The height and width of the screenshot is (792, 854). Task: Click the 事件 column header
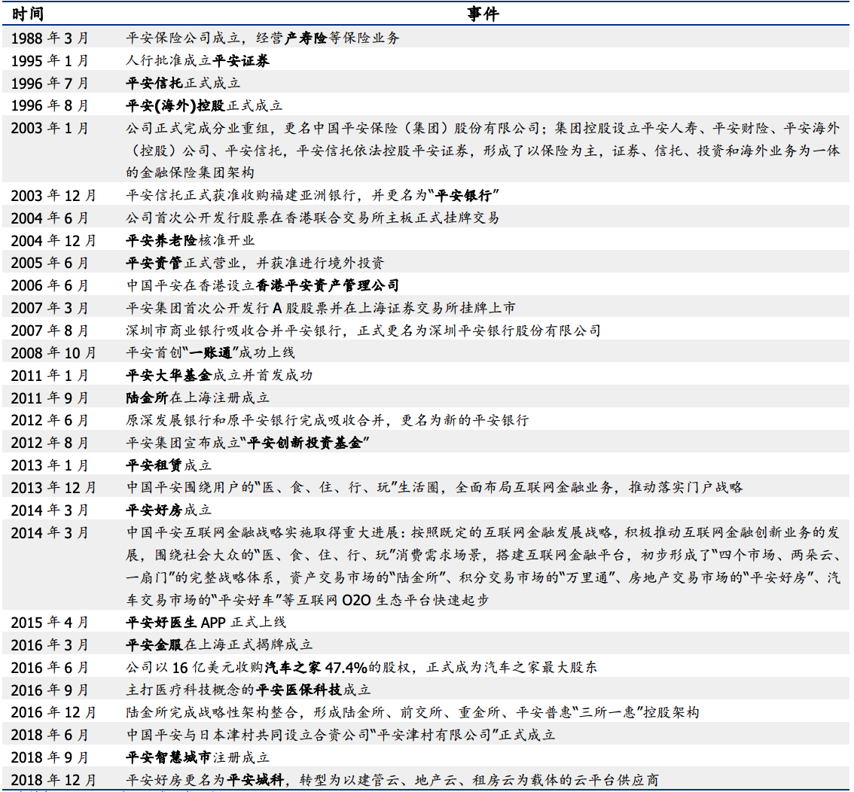pos(483,14)
